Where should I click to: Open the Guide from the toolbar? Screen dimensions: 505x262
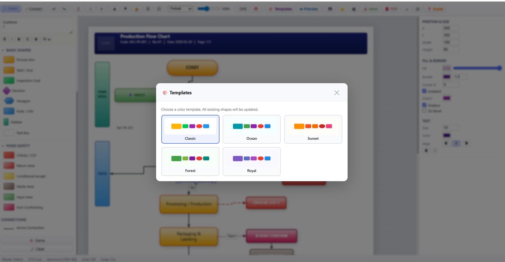436,9
